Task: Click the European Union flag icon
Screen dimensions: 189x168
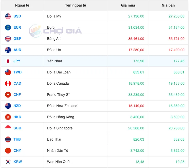Action: click(x=8, y=28)
